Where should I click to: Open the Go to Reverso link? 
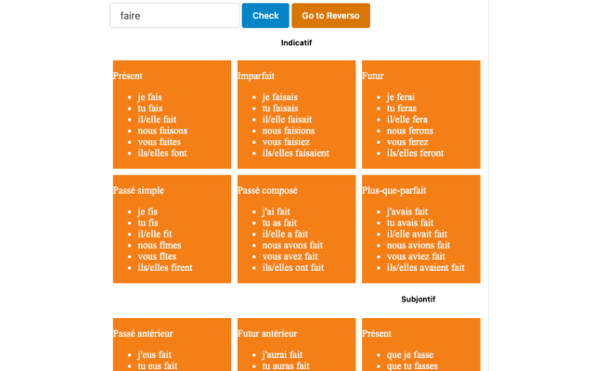pyautogui.click(x=330, y=16)
